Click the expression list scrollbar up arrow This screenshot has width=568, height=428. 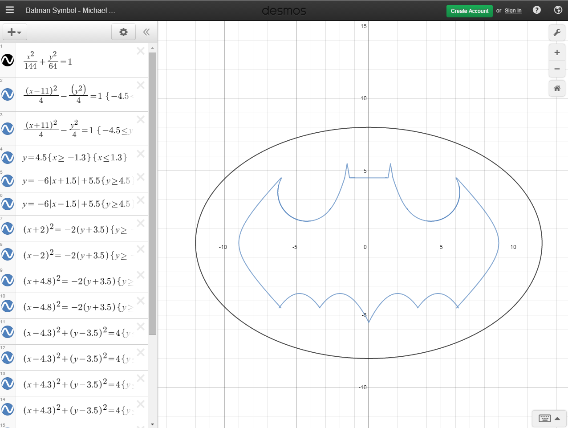click(x=152, y=48)
